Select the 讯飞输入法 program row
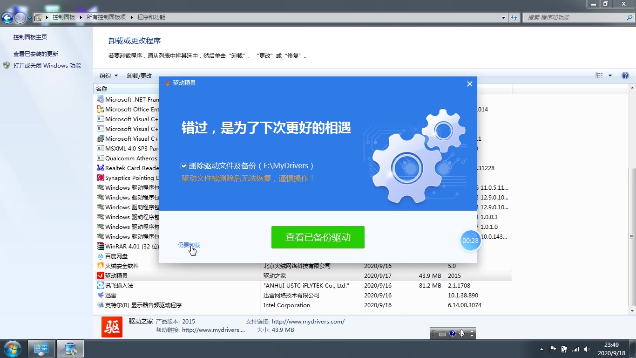This screenshot has height=358, width=636. pyautogui.click(x=304, y=285)
